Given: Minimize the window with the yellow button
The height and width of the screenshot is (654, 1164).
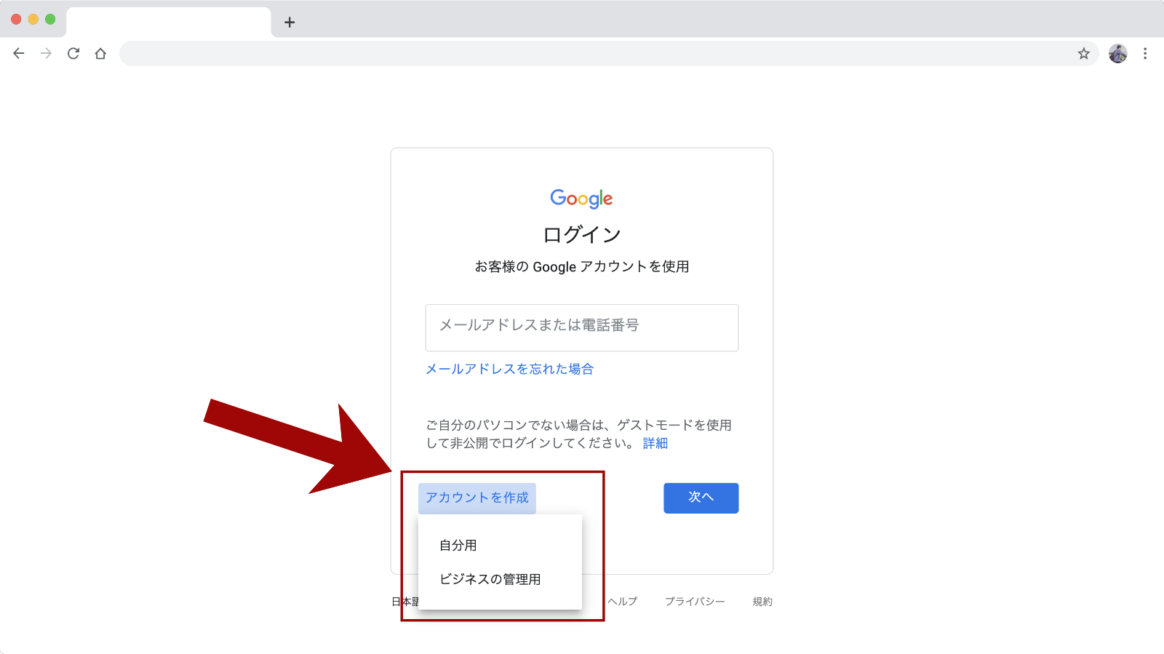Looking at the screenshot, I should 33,19.
